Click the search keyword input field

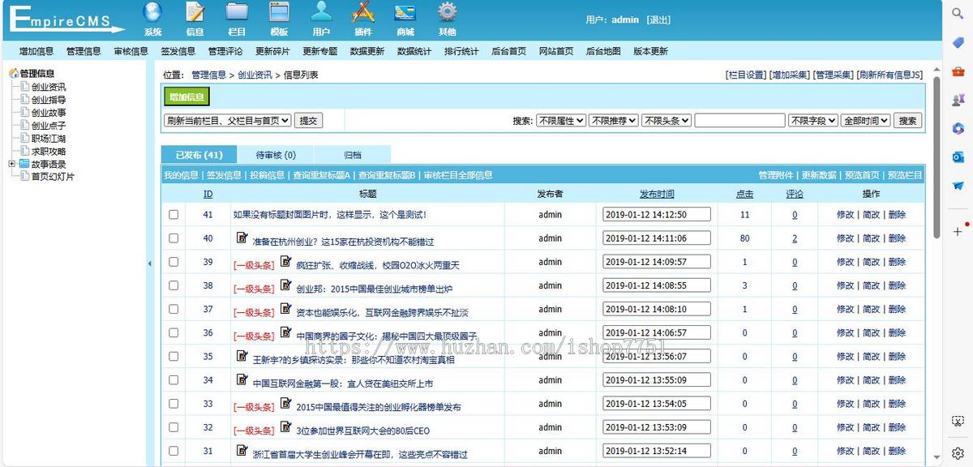739,120
